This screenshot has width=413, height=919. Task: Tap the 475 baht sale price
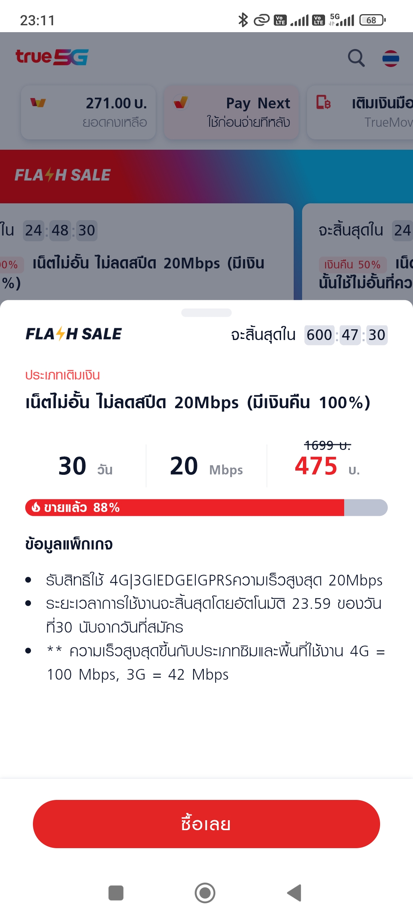click(316, 466)
